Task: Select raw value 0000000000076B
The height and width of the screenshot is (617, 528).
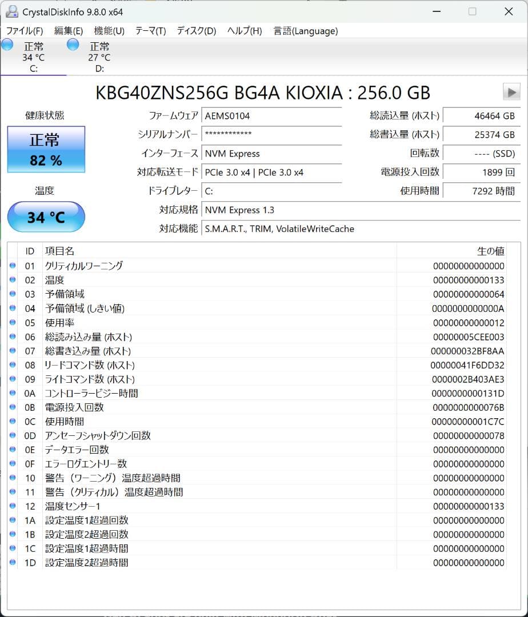Action: pyautogui.click(x=469, y=408)
